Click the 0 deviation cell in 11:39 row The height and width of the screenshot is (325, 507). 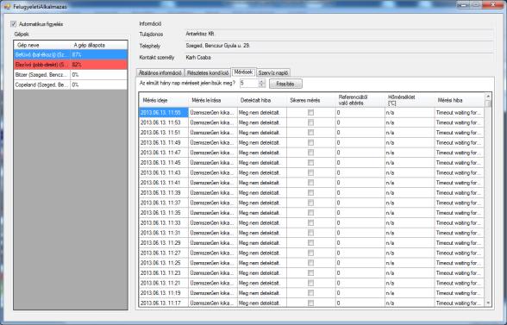(x=360, y=193)
